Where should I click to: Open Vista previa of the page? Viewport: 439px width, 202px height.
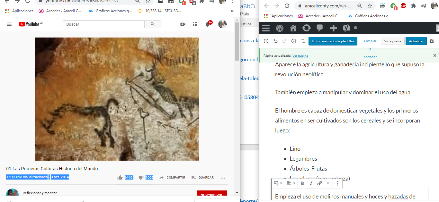pos(392,41)
